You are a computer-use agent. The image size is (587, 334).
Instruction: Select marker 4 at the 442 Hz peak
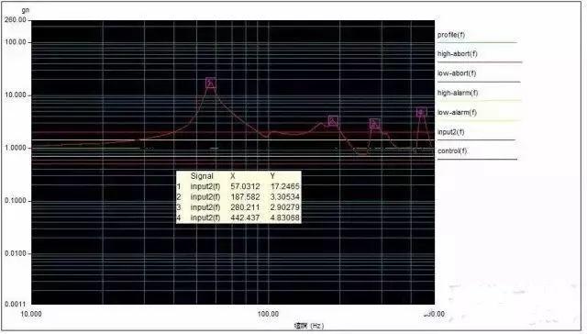[422, 112]
